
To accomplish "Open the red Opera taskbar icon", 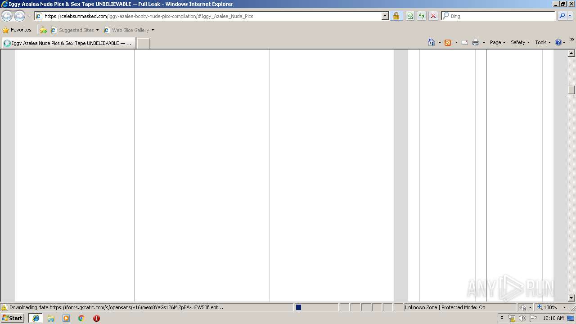I will (x=96, y=318).
